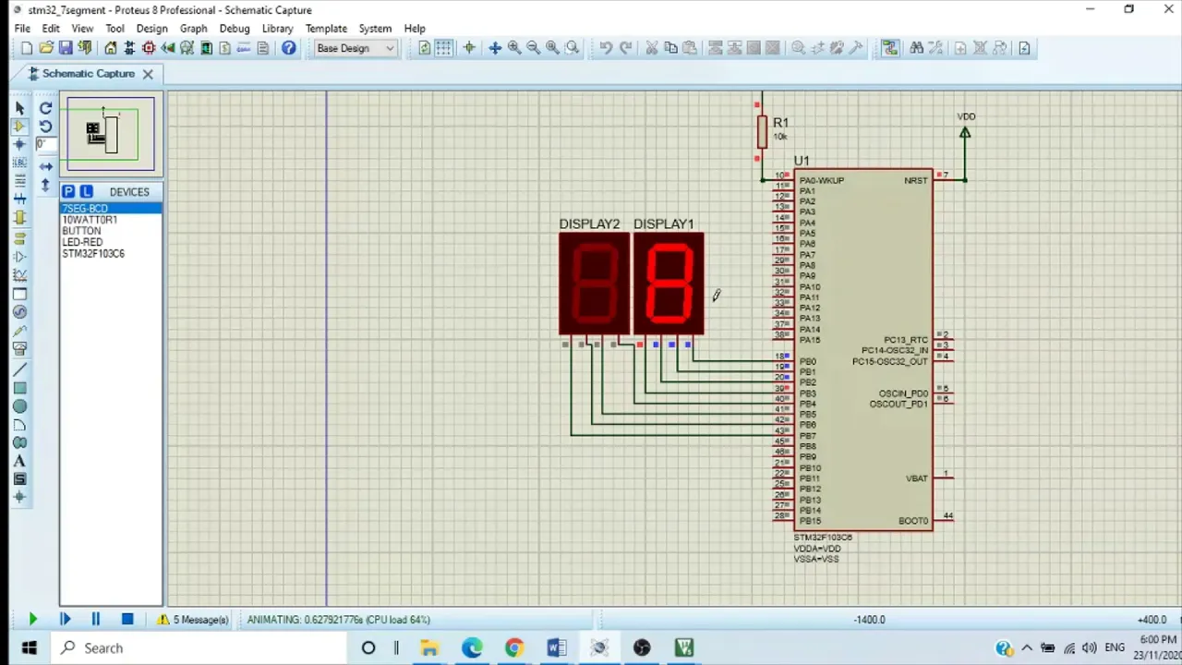Flip the part vertically (Y-mirror)
The height and width of the screenshot is (665, 1182).
click(x=45, y=185)
